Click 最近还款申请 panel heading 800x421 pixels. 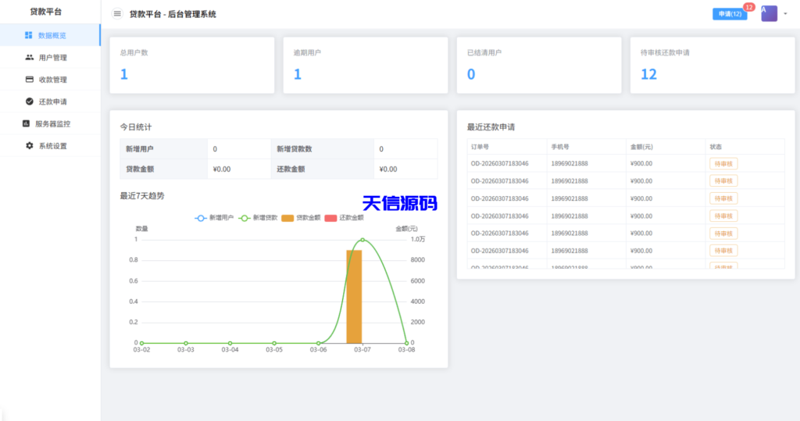point(491,127)
